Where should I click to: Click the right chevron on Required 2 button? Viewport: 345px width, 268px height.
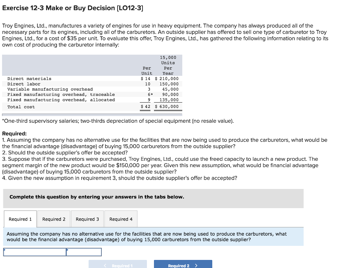(196, 265)
